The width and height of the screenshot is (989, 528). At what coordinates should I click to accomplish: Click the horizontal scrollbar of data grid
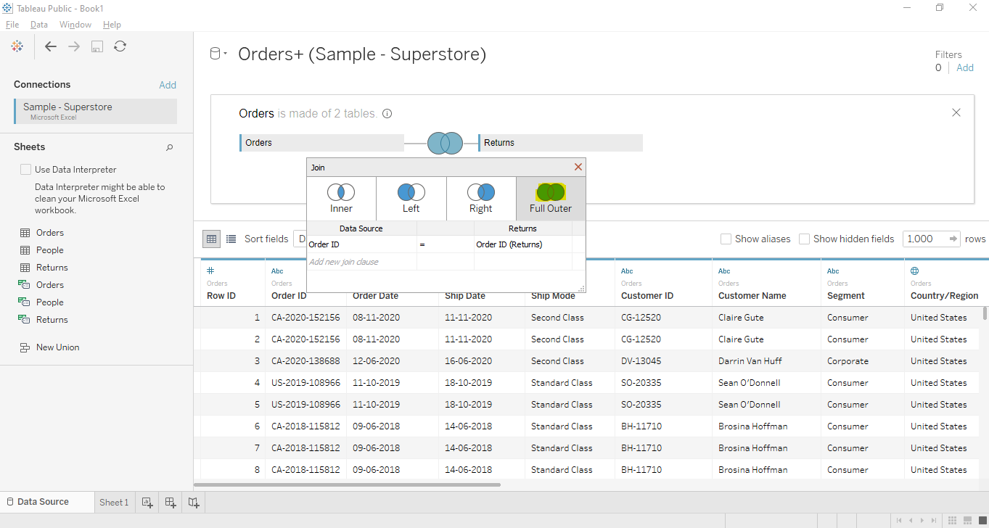tap(347, 484)
